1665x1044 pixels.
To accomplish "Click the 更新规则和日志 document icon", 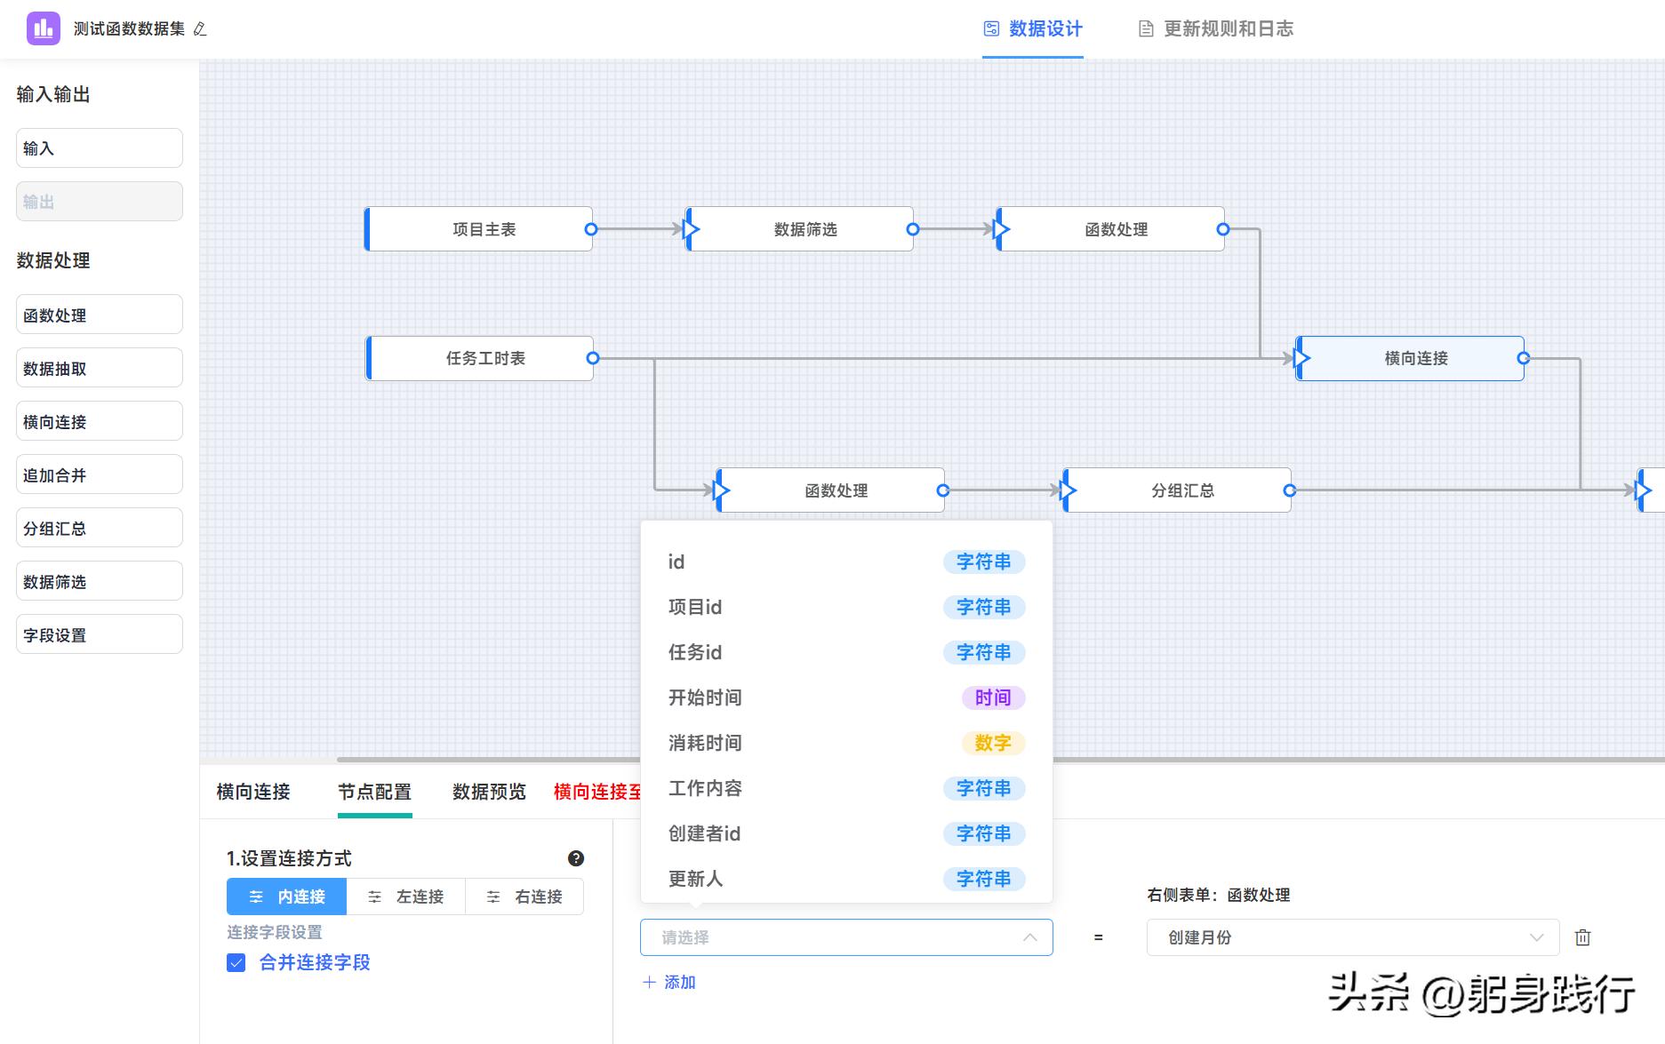I will tap(1146, 29).
